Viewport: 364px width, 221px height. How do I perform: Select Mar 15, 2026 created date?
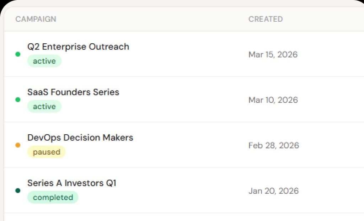(x=273, y=55)
